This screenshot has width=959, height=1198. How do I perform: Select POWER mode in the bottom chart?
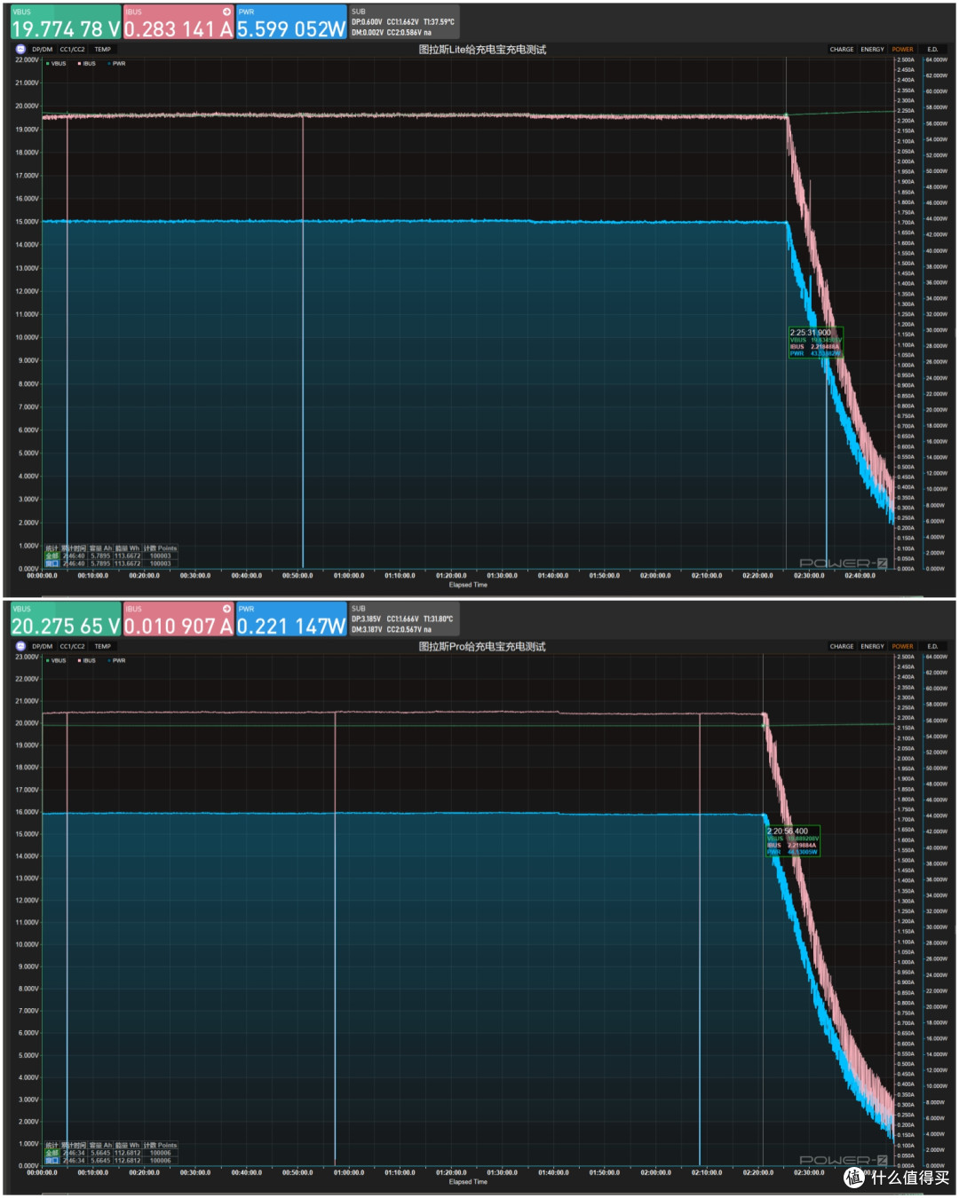point(903,647)
